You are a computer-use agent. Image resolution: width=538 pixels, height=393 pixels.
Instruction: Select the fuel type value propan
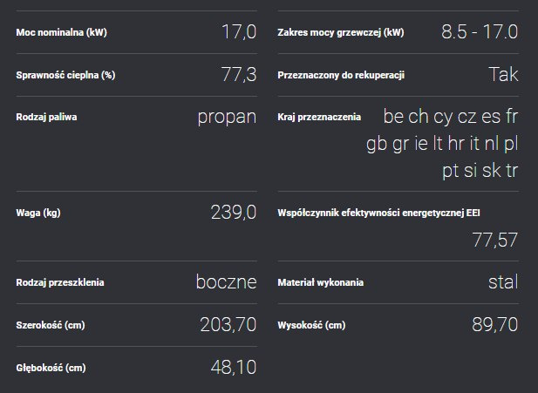pos(227,117)
